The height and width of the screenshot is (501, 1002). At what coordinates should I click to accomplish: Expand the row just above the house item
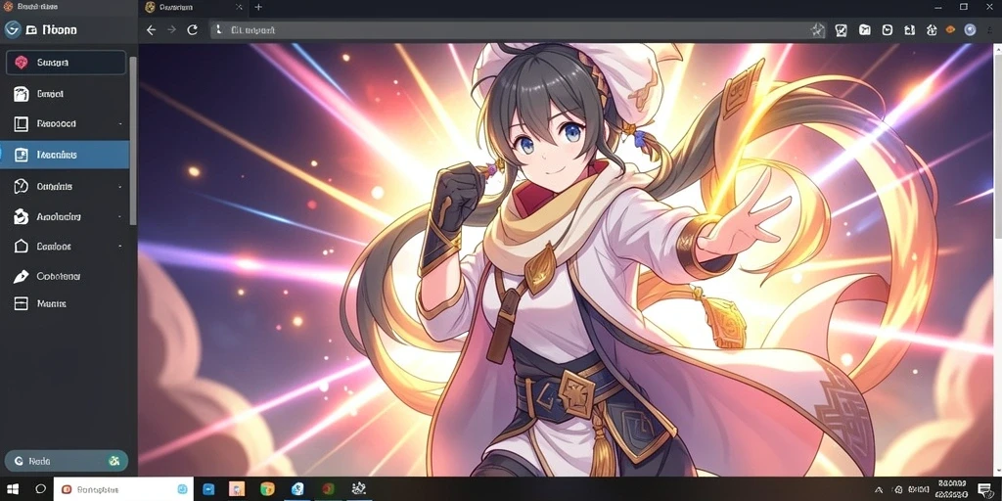click(120, 216)
